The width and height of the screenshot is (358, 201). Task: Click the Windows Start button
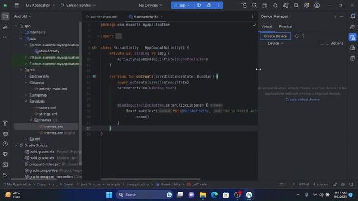[x=110, y=195]
